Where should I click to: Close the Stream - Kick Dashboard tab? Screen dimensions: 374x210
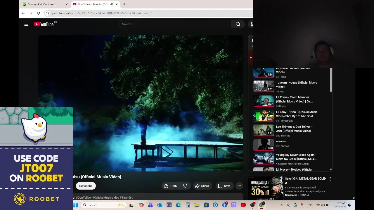(x=67, y=4)
